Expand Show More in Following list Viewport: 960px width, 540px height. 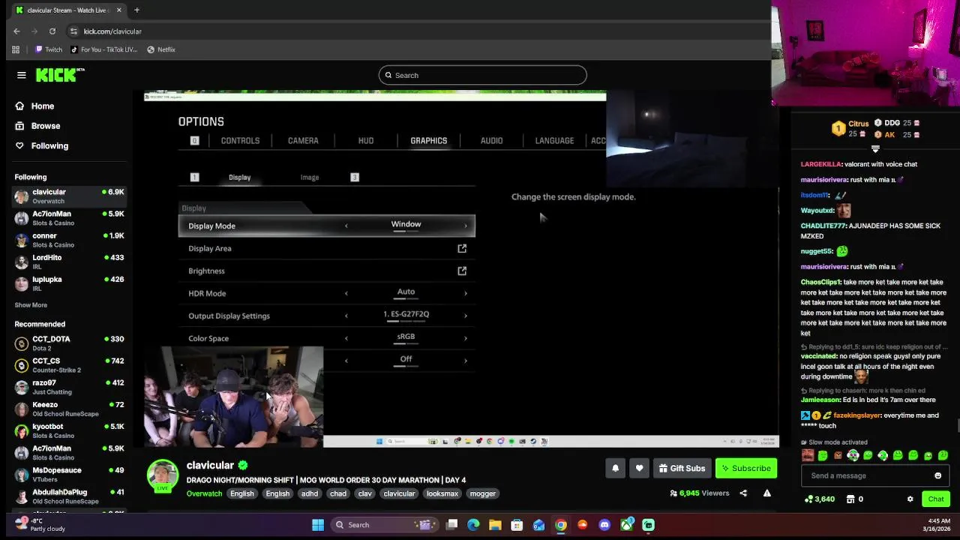(31, 305)
